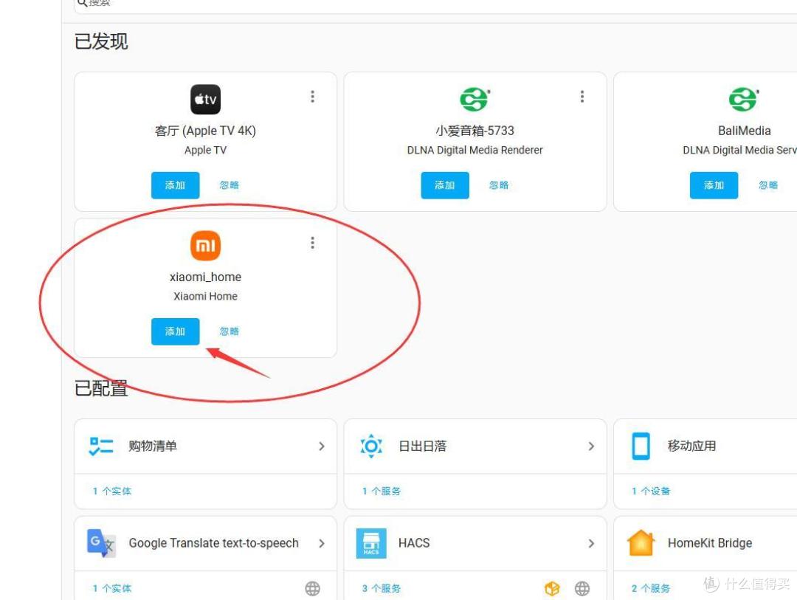Open the xiaomi_home card options menu

(x=313, y=243)
